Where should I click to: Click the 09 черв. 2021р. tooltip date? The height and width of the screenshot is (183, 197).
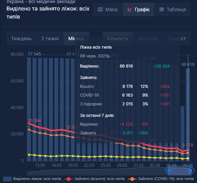coord(95,56)
